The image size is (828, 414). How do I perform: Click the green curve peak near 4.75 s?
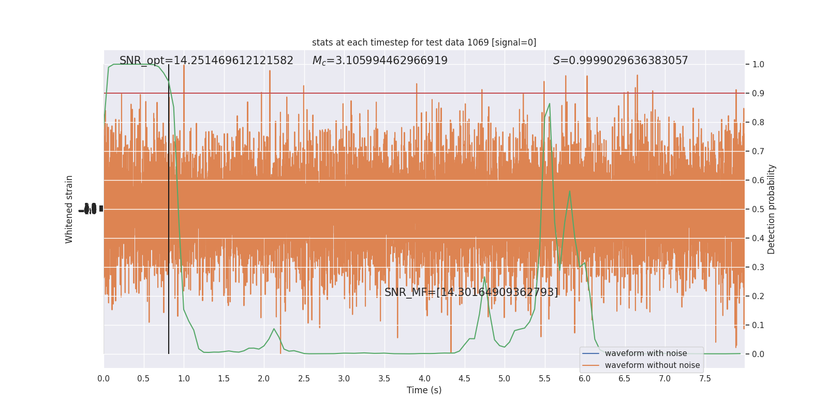484,277
